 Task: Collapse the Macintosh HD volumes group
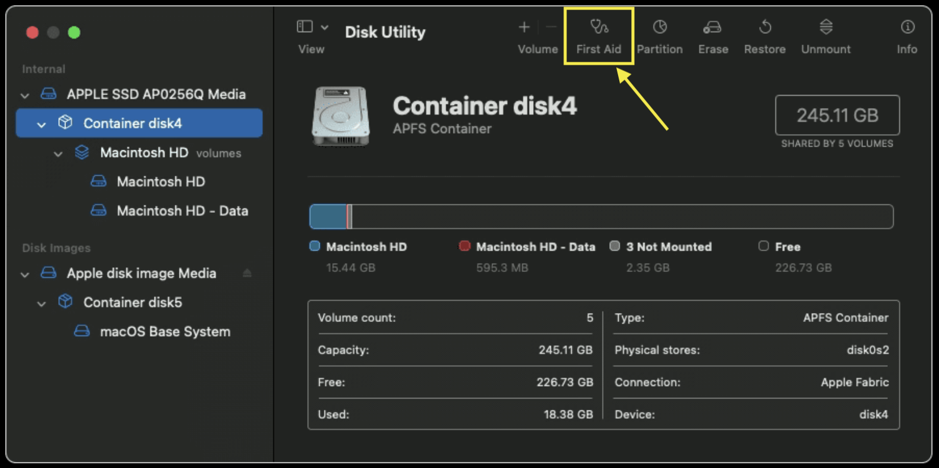point(58,154)
